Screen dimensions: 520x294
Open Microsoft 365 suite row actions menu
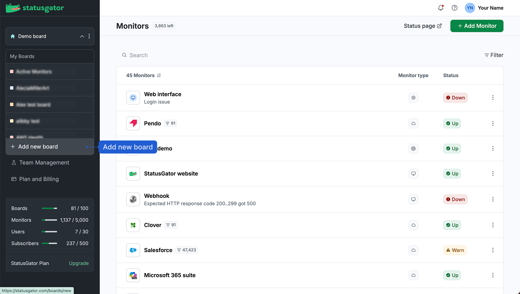pyautogui.click(x=493, y=275)
